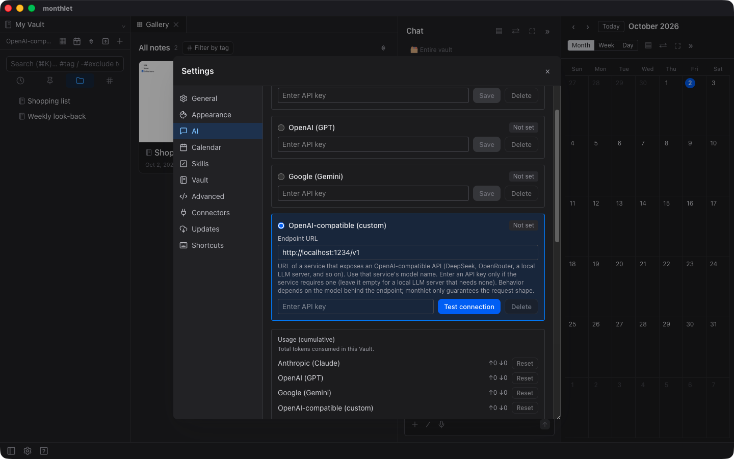Collapse the calendar panel with double chevron
The height and width of the screenshot is (459, 734).
pyautogui.click(x=691, y=46)
